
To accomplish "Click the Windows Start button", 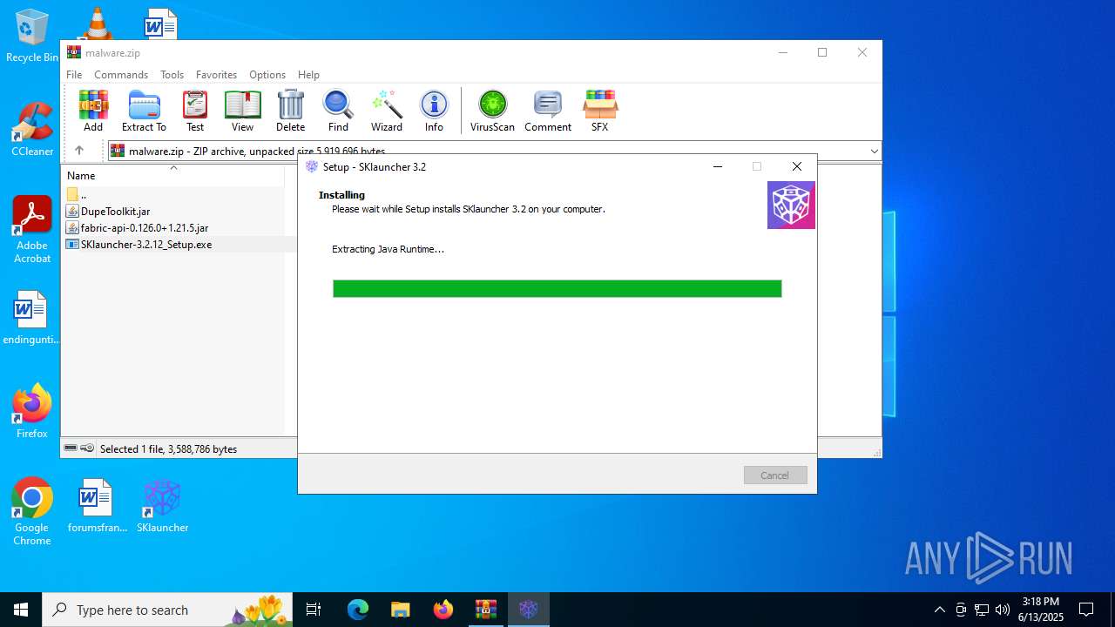I will click(21, 610).
